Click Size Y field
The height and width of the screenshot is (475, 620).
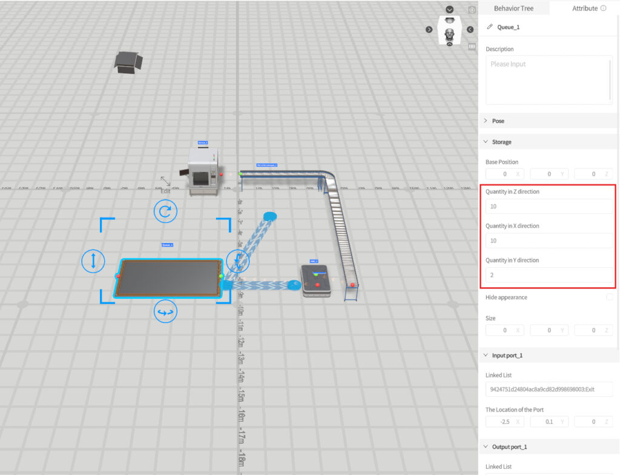coord(549,330)
